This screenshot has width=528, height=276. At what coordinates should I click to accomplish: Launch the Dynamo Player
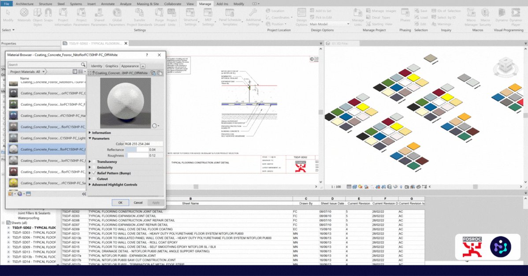coord(516,17)
